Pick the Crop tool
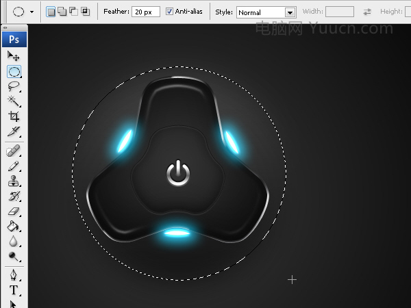 (14, 116)
